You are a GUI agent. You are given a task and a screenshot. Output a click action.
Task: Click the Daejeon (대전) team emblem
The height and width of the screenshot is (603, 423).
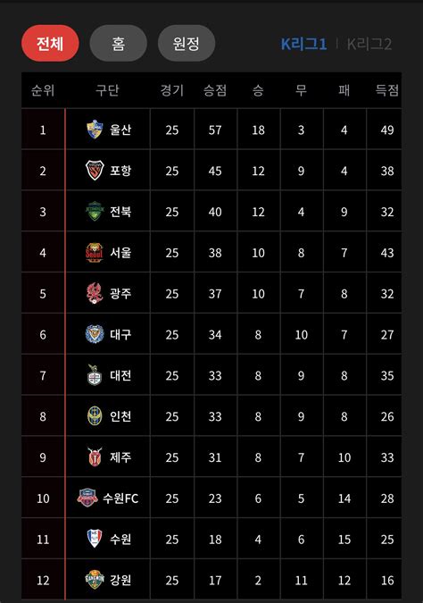95,375
